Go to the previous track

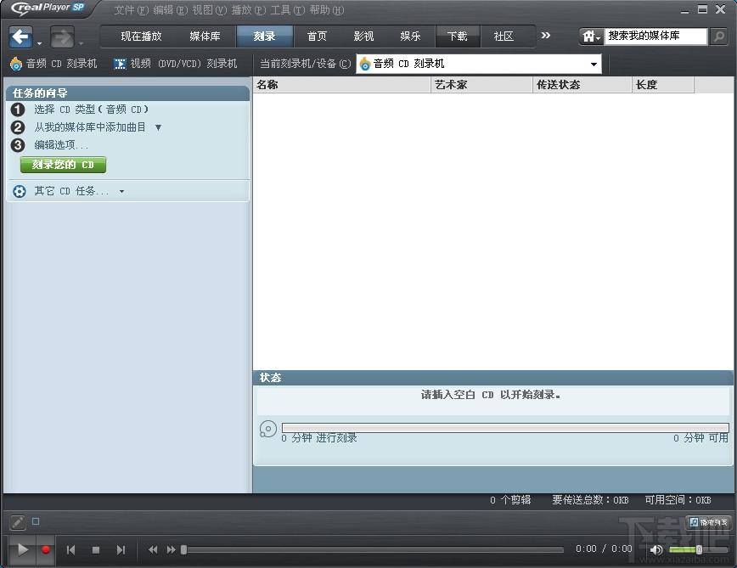pos(71,549)
